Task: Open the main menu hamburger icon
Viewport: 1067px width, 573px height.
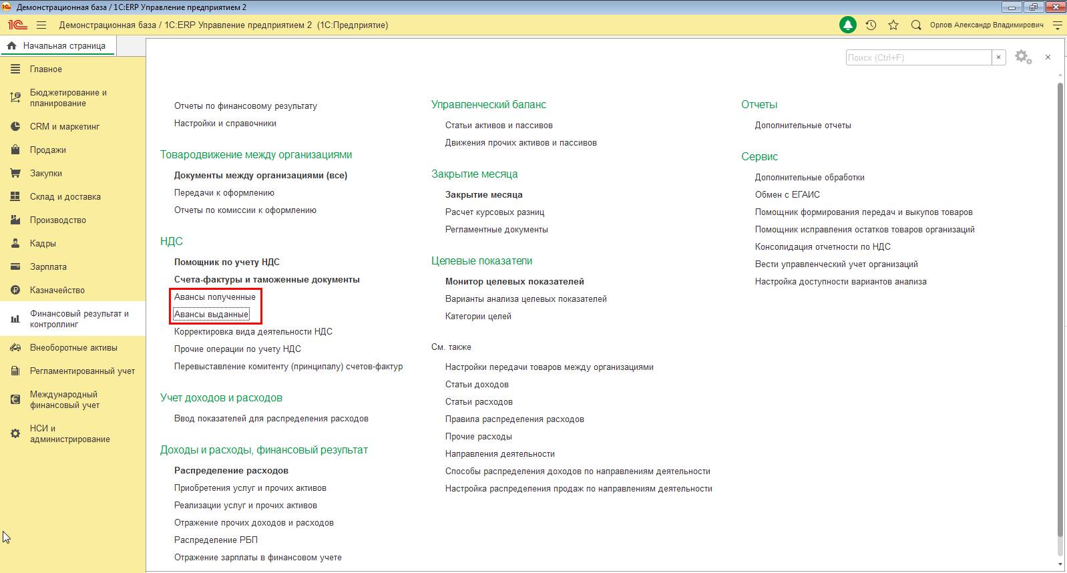Action: [41, 25]
